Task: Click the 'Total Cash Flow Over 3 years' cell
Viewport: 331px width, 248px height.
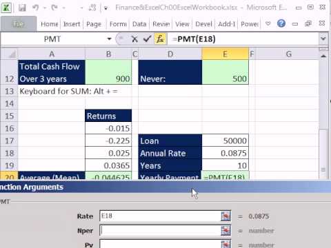Action: pyautogui.click(x=52, y=72)
